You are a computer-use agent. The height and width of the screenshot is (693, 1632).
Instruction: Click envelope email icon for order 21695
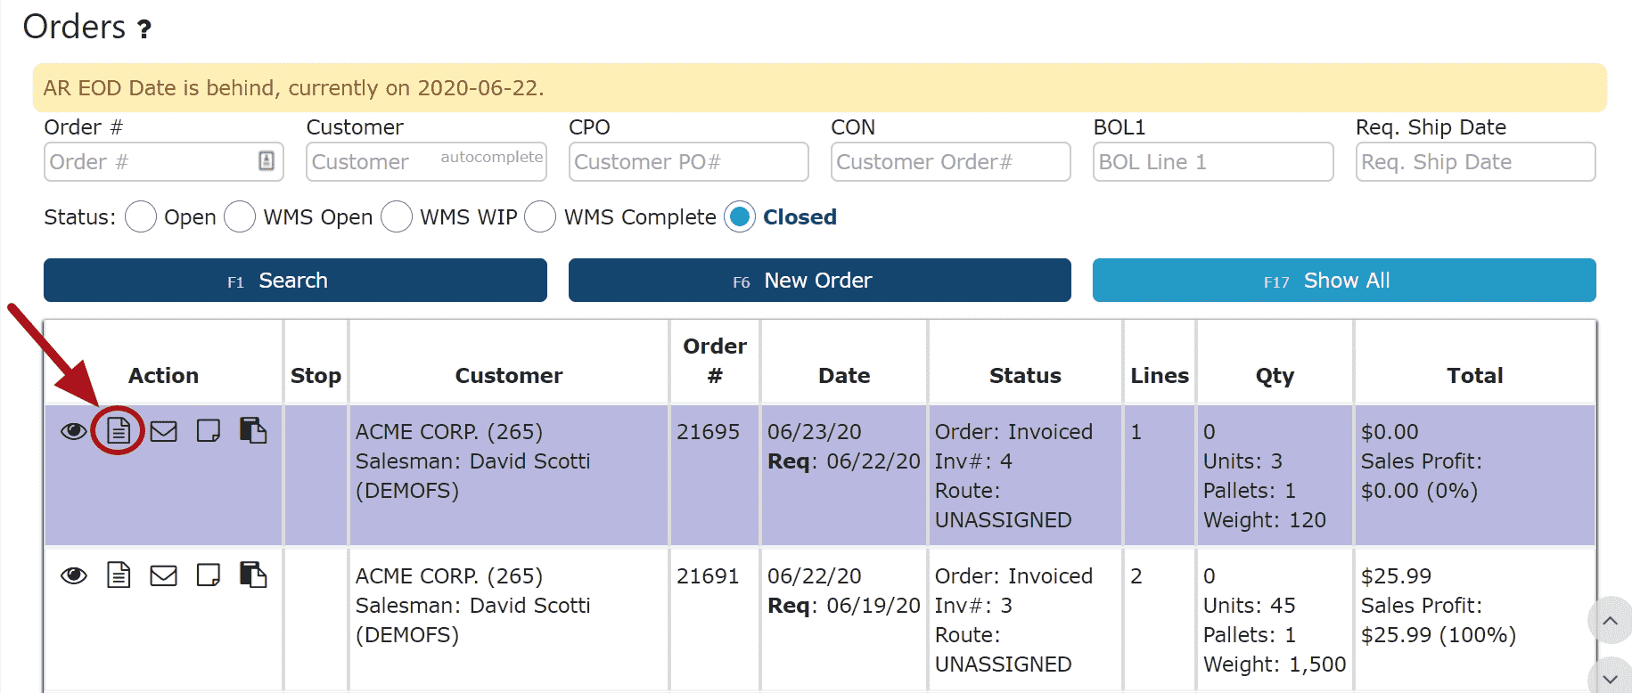point(163,432)
